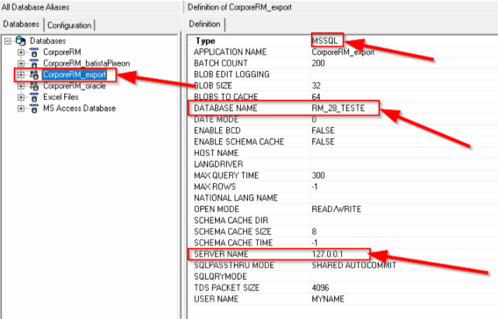Click the Type property label
Image resolution: width=498 pixels, height=319 pixels.
click(x=205, y=41)
